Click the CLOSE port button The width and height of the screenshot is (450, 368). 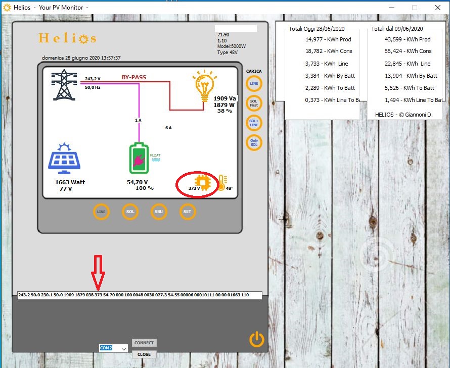tap(144, 354)
